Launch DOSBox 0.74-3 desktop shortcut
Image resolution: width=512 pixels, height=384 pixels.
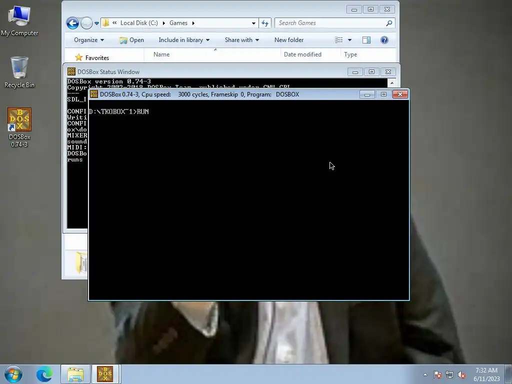tap(19, 127)
